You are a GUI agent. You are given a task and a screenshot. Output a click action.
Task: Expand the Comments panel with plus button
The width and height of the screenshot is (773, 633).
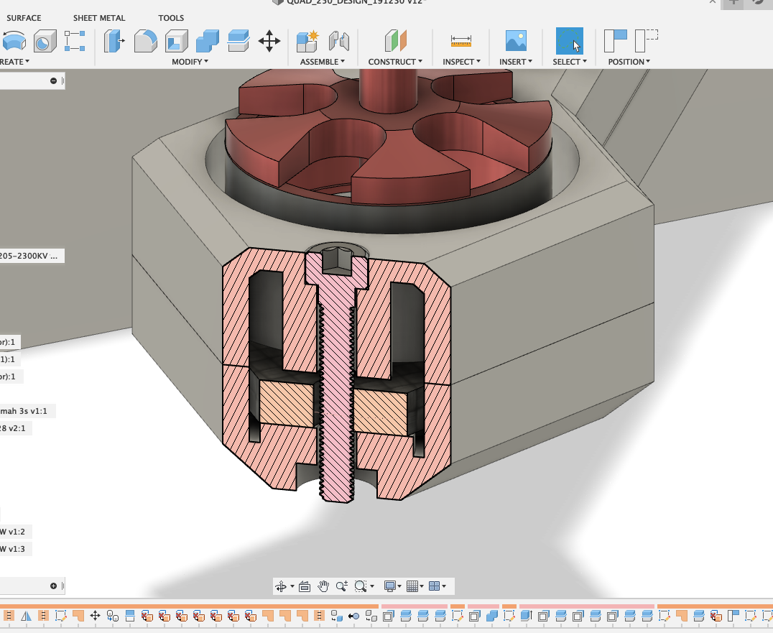click(x=53, y=586)
